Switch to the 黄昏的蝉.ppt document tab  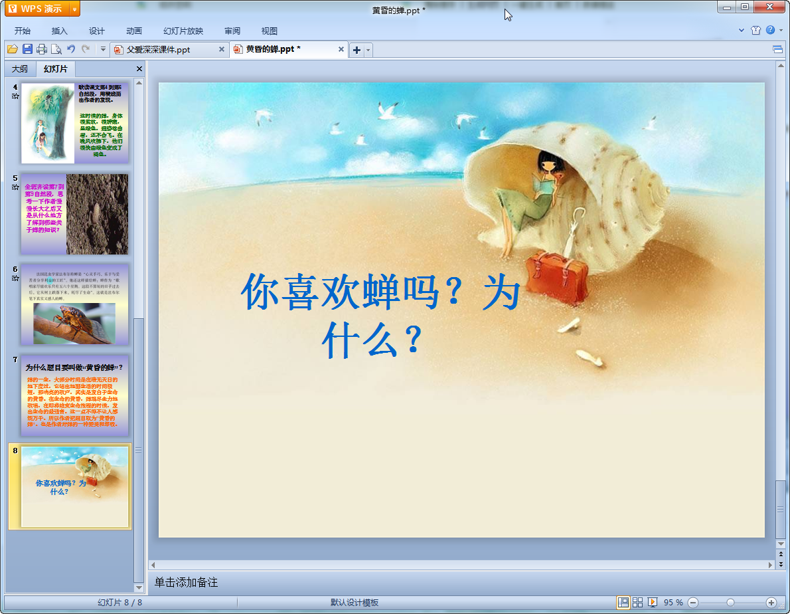tap(283, 49)
